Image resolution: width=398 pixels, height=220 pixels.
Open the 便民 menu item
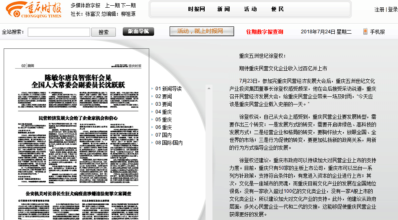click(x=277, y=9)
